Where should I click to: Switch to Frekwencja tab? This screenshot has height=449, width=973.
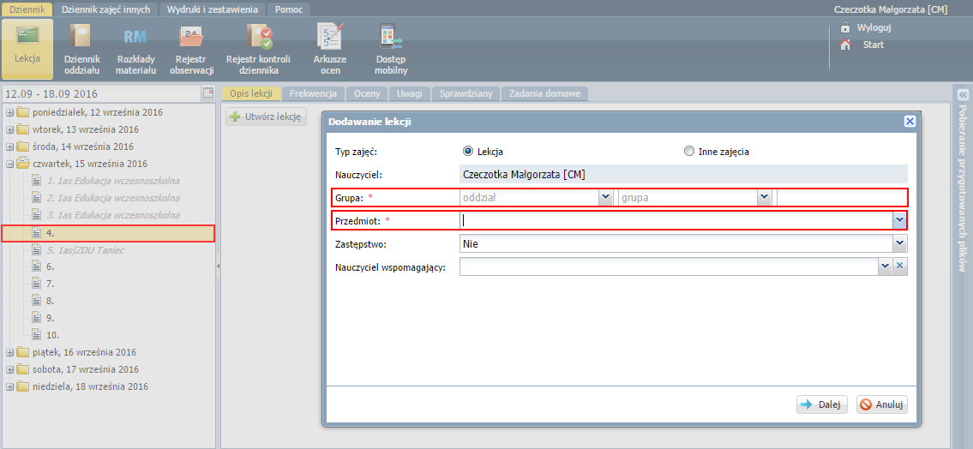point(314,93)
